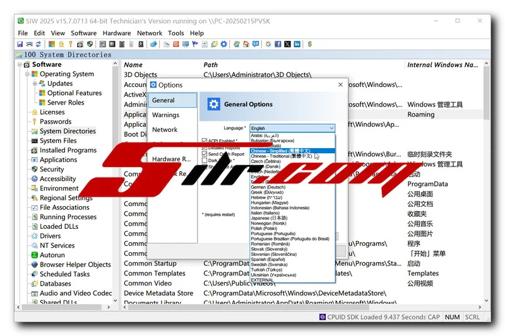
Task: Click the camera screenshot toolbar icon
Action: pos(80,44)
